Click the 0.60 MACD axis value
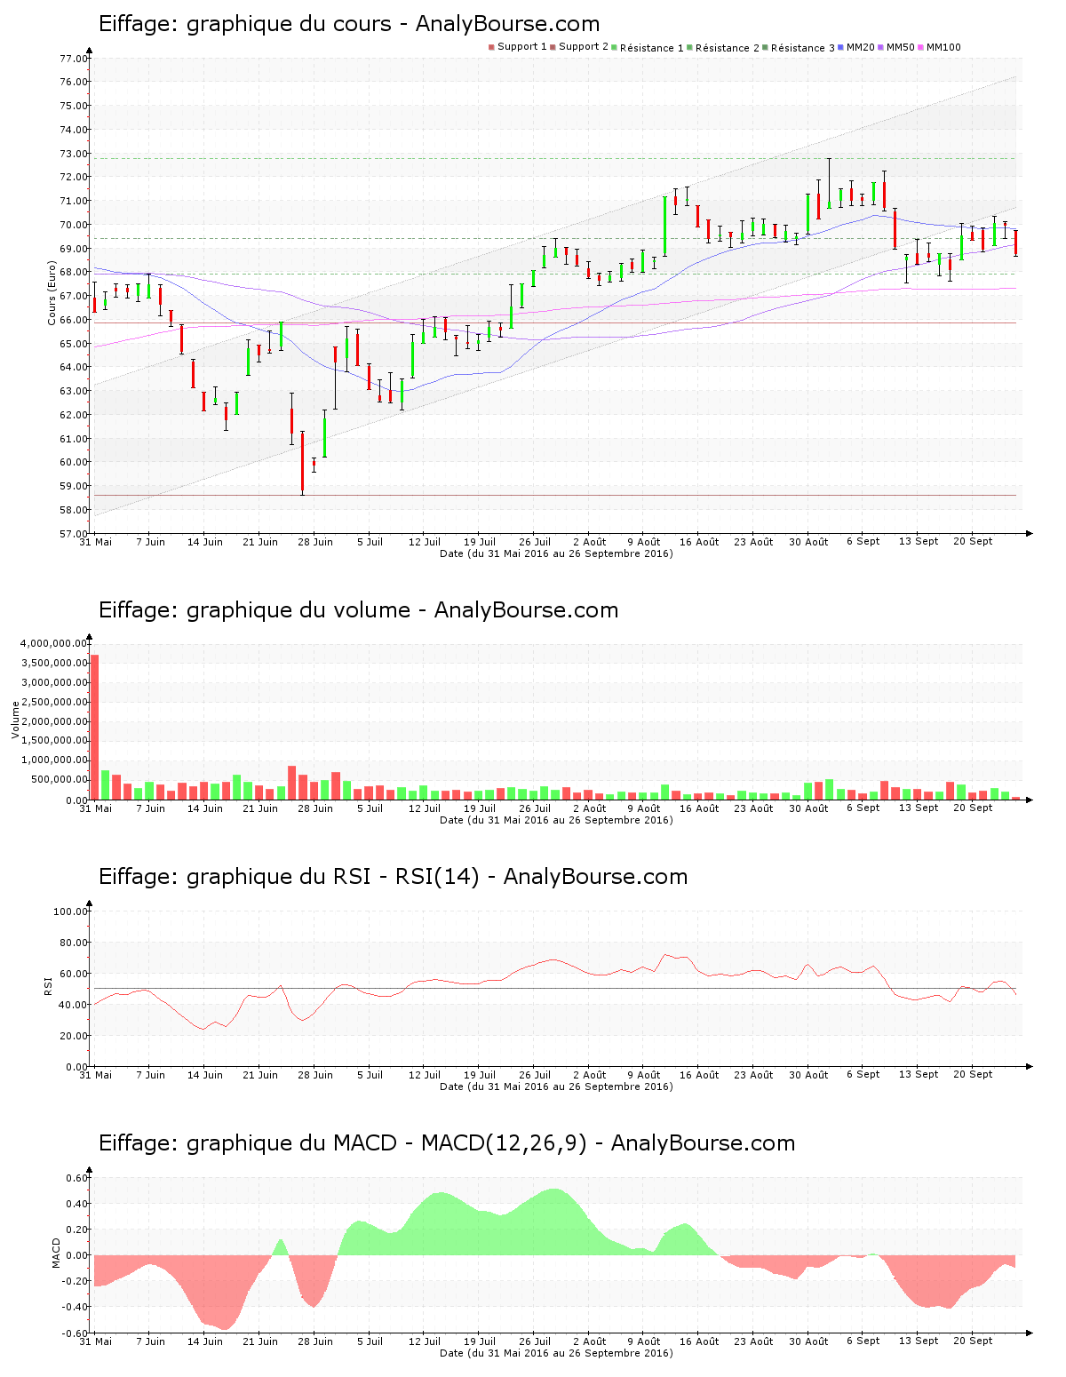 tap(77, 1178)
